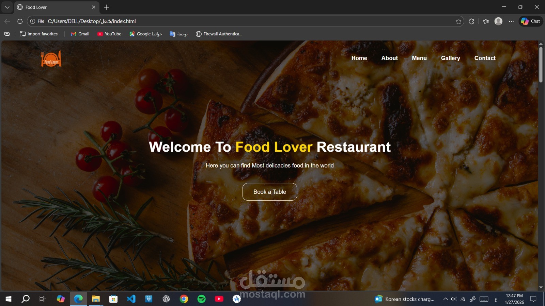
Task: Open Windows taskbar search
Action: coord(26,299)
